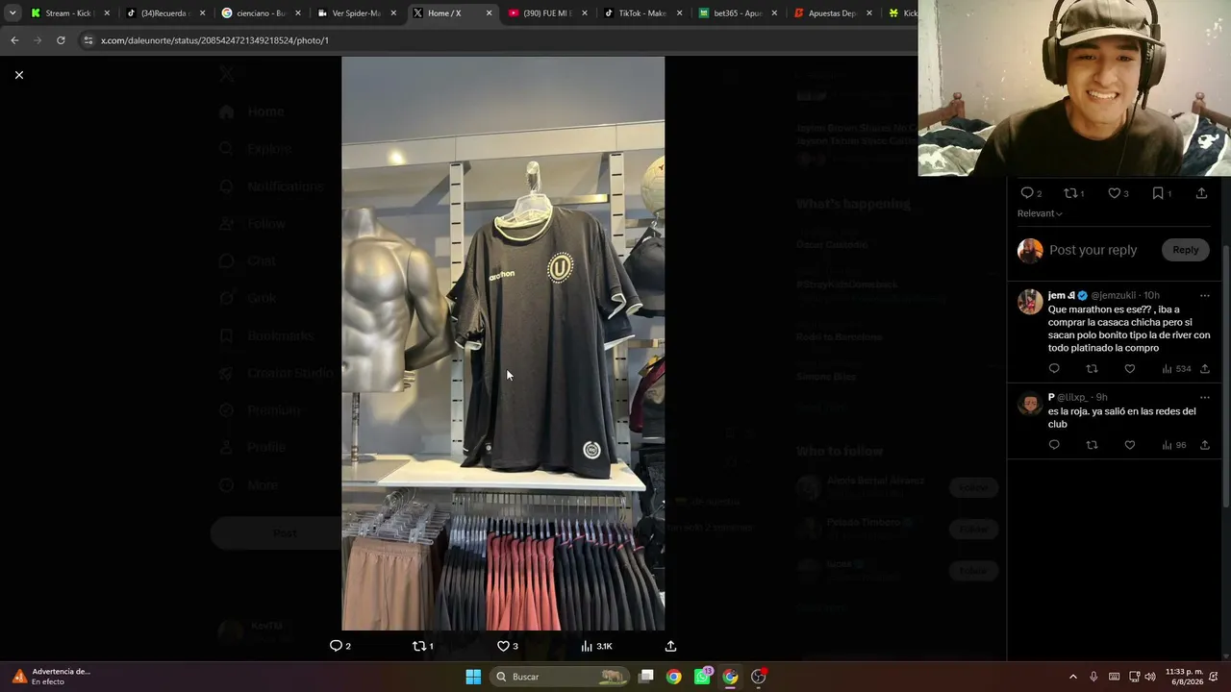
Task: Like P's comment
Action: (1130, 445)
